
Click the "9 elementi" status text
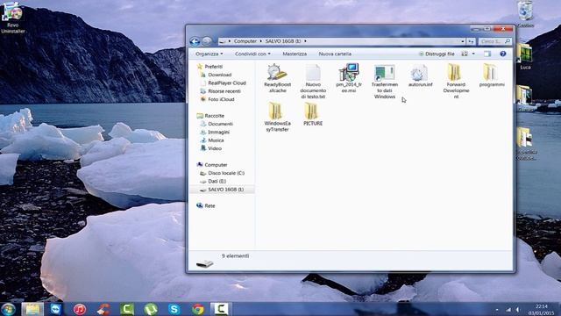pos(235,255)
